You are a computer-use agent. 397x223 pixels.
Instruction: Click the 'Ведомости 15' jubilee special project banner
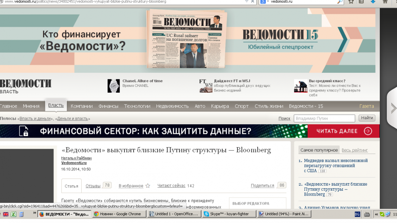pyautogui.click(x=281, y=40)
